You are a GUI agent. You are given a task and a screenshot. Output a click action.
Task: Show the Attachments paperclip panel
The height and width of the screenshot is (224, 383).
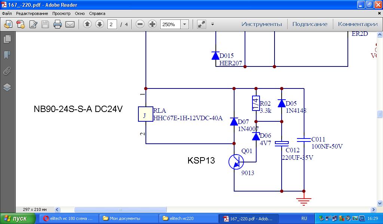[7, 71]
